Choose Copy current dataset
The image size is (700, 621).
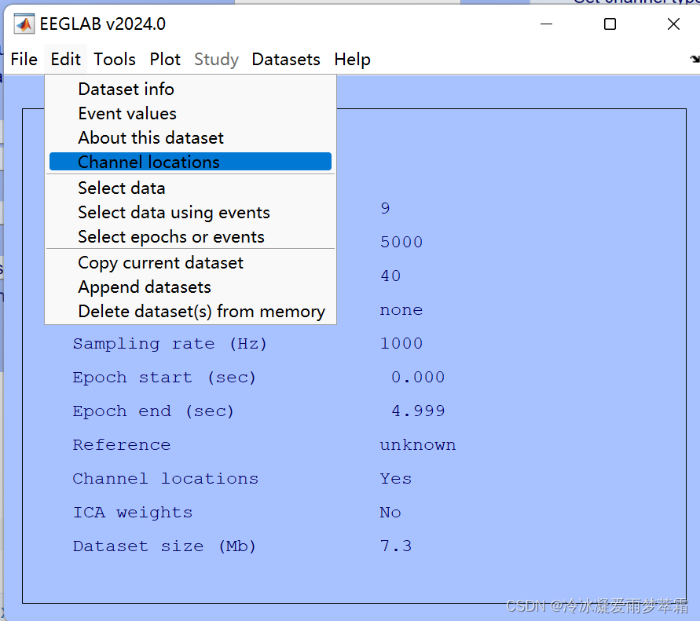point(160,262)
